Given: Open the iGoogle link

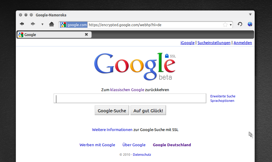Looking at the screenshot, I should pos(187,43).
